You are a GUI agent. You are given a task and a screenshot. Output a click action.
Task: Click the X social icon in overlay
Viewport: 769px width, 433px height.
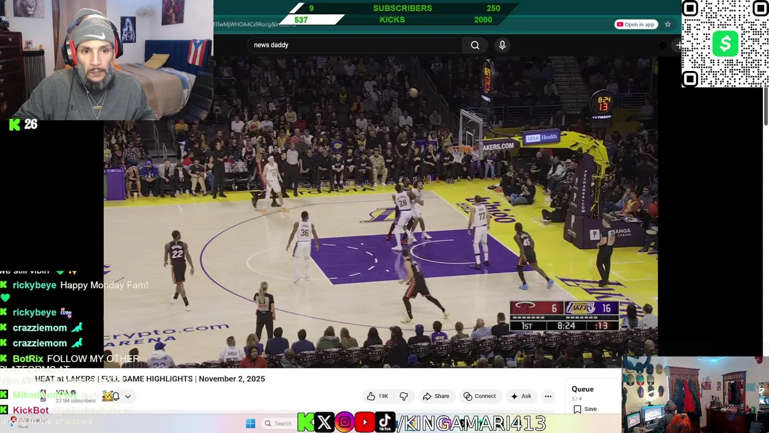pyautogui.click(x=324, y=423)
